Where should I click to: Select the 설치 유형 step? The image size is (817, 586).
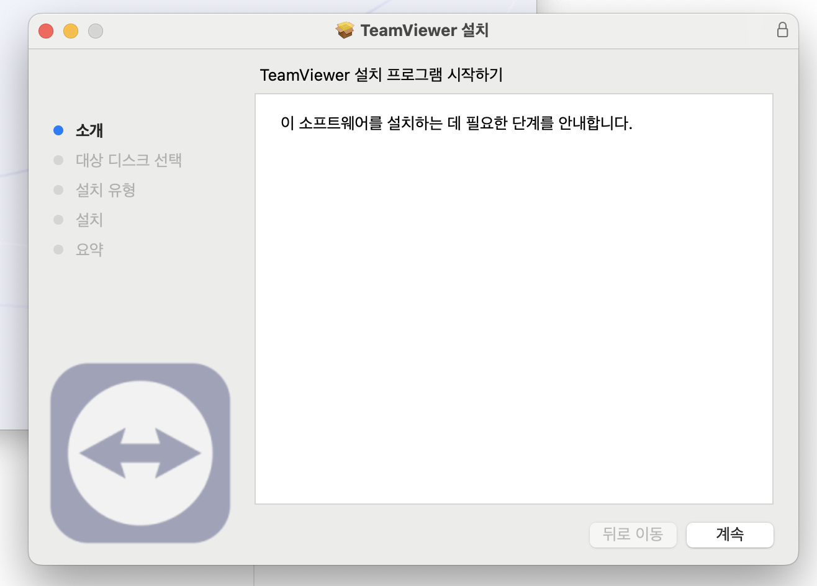click(x=106, y=190)
